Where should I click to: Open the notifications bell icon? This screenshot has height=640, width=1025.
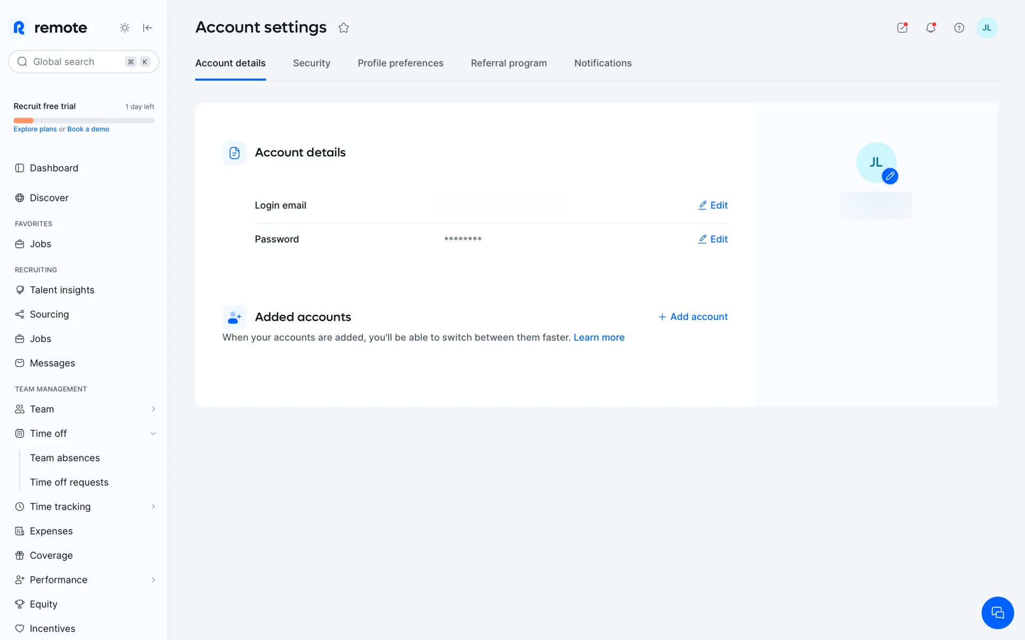(x=931, y=28)
